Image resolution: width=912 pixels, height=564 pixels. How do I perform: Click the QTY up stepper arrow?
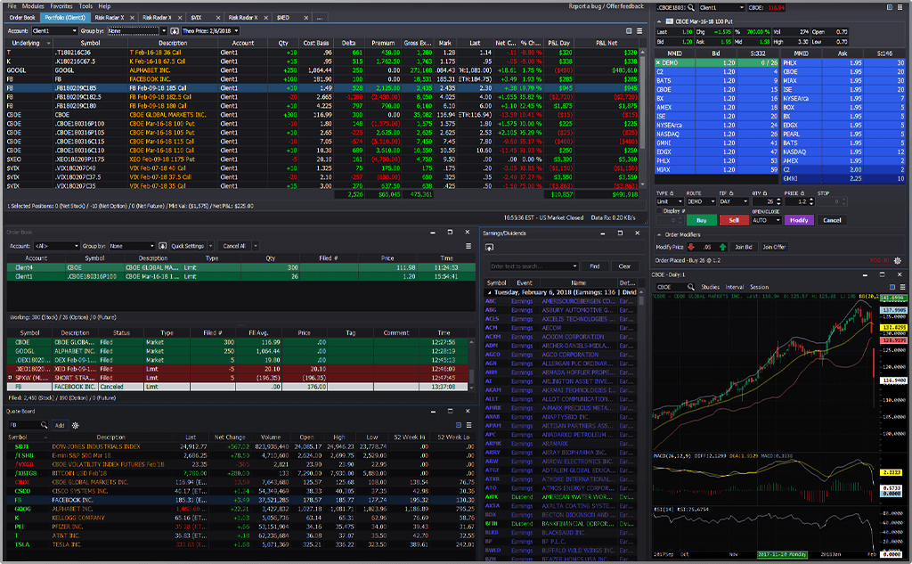coord(778,198)
